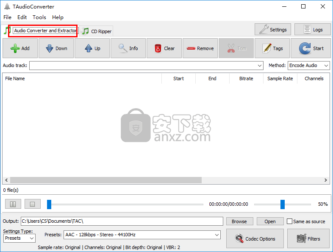333x252 pixels.
Task: Click the scrollbar left arrow
Action: tap(6, 180)
